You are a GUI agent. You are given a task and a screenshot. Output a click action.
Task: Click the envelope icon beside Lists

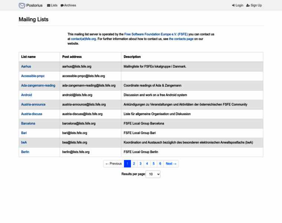[49, 6]
